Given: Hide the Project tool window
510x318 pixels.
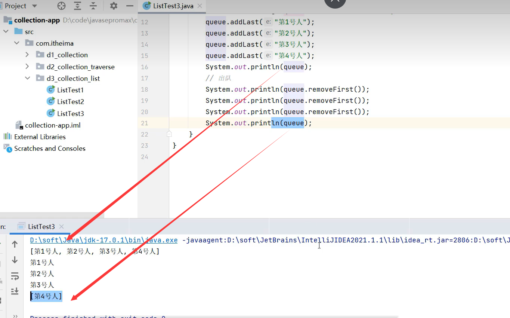Looking at the screenshot, I should 130,6.
